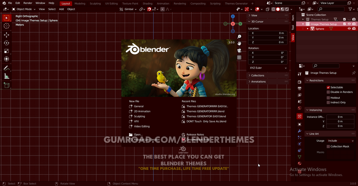Screen dimensions: 358x186
Task: Open the Physics properties tab icon
Action: [300, 144]
